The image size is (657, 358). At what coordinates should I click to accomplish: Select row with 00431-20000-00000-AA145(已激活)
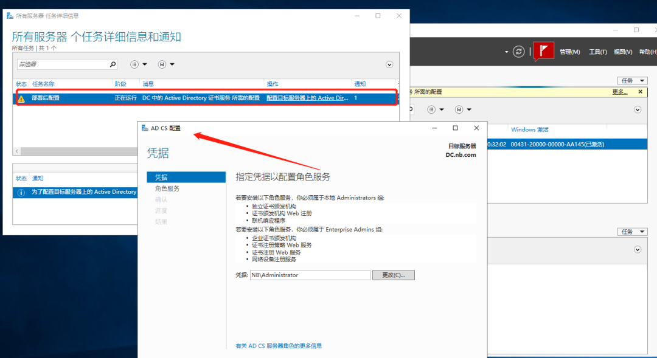point(568,144)
